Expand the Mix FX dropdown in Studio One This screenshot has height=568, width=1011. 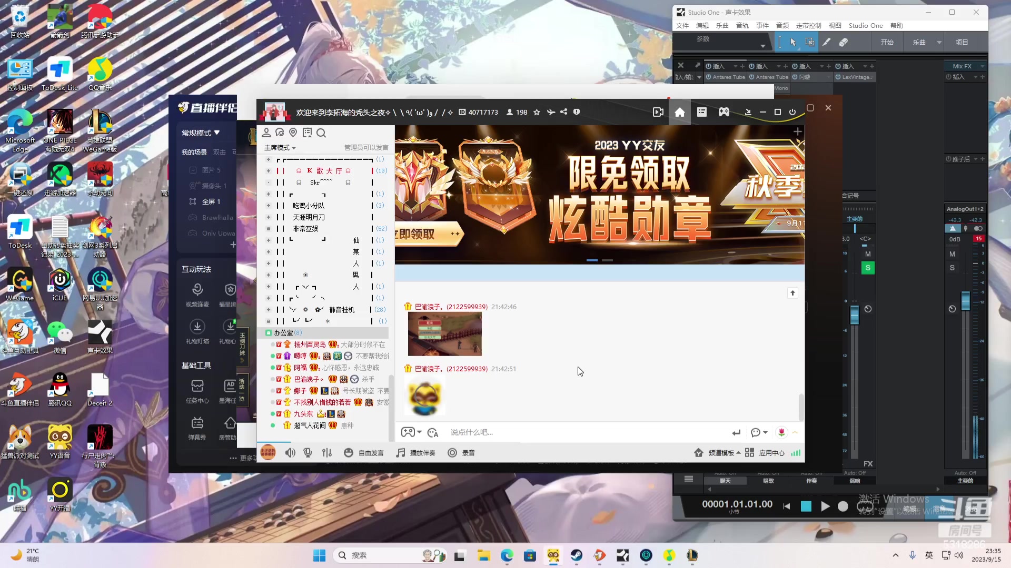click(982, 66)
